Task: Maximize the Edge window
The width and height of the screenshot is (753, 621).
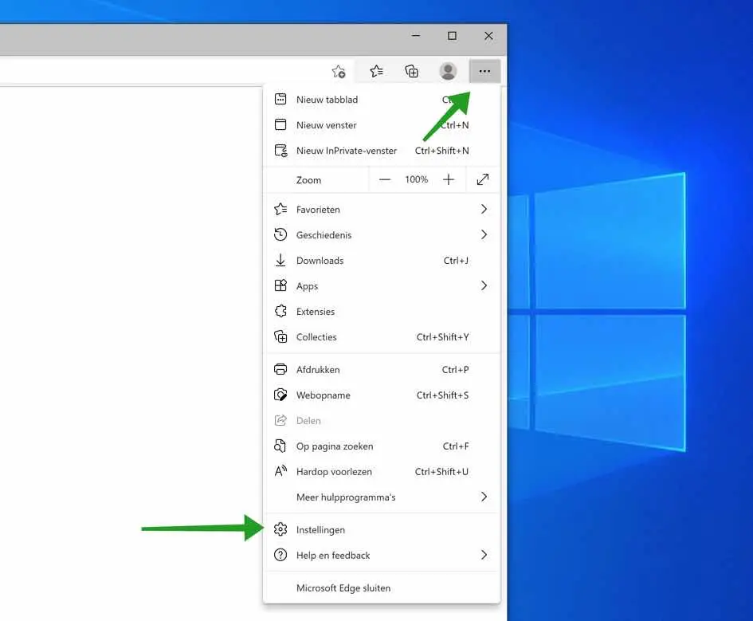Action: 452,36
